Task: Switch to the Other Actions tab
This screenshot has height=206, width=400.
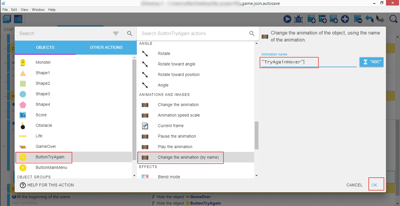Action: pos(106,47)
